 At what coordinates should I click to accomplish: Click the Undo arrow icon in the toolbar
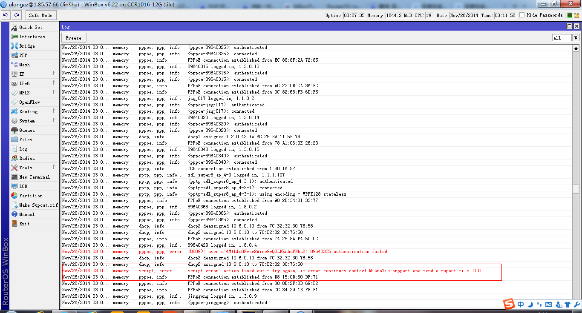tap(6, 15)
